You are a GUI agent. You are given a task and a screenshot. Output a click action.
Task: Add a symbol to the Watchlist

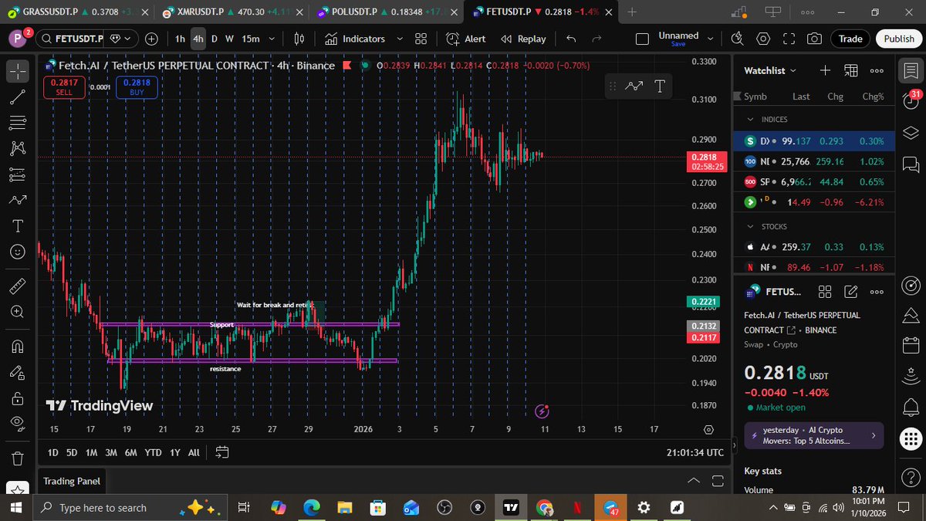825,70
